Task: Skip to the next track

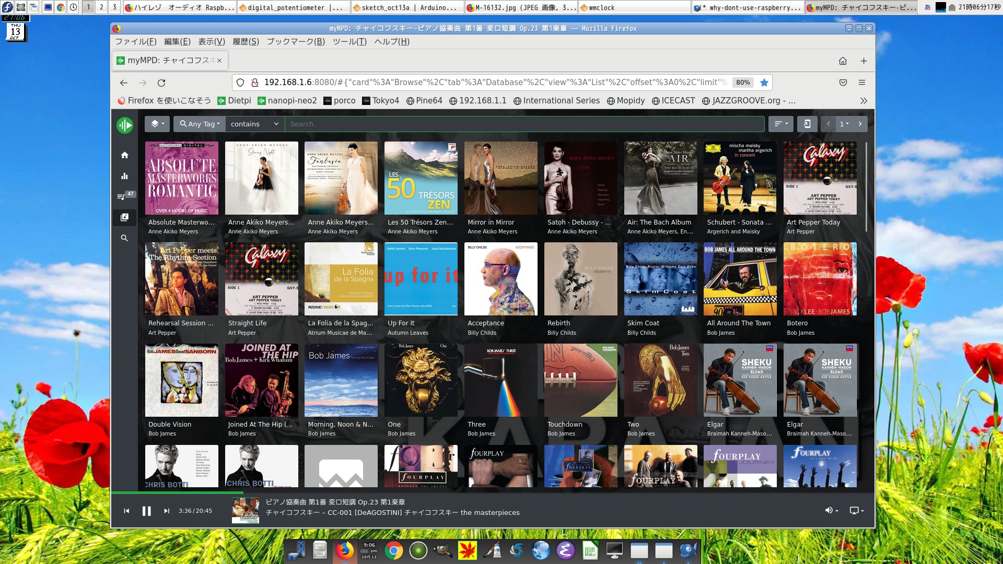Action: (x=167, y=511)
